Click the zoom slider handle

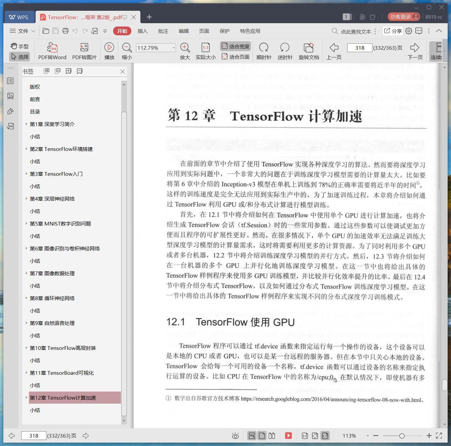402,436
